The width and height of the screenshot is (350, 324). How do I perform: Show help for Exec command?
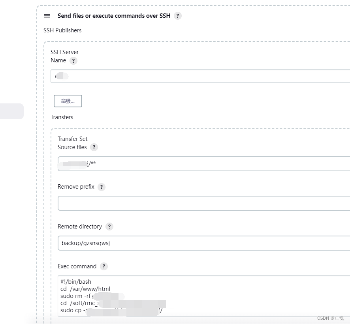point(104,266)
